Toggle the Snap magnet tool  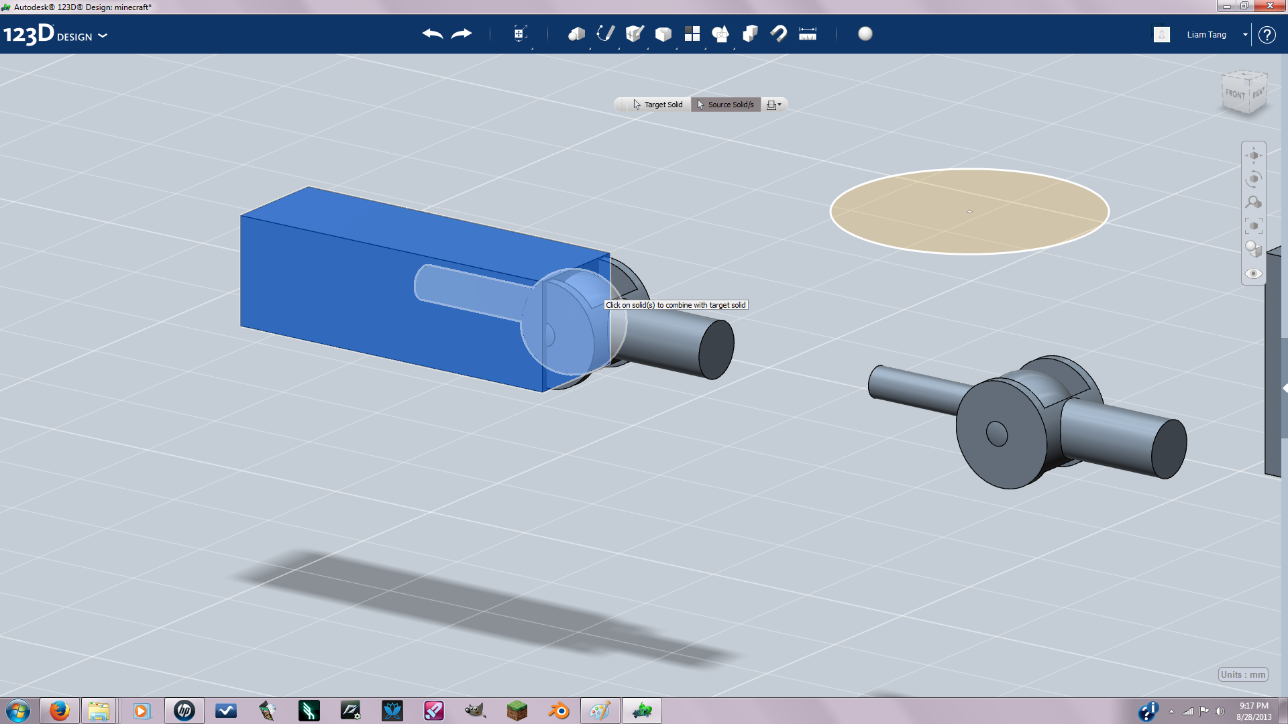(x=778, y=34)
